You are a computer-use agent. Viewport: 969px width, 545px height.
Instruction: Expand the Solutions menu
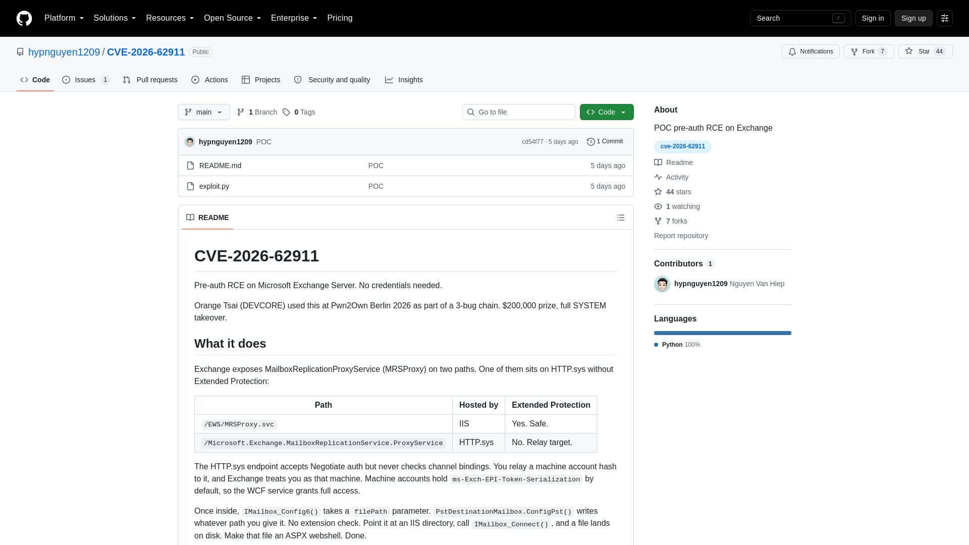tap(115, 18)
